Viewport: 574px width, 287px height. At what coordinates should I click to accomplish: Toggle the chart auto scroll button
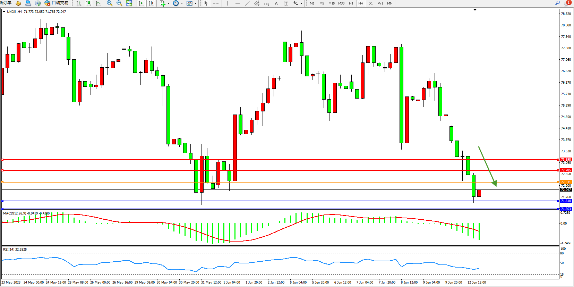[141, 3]
